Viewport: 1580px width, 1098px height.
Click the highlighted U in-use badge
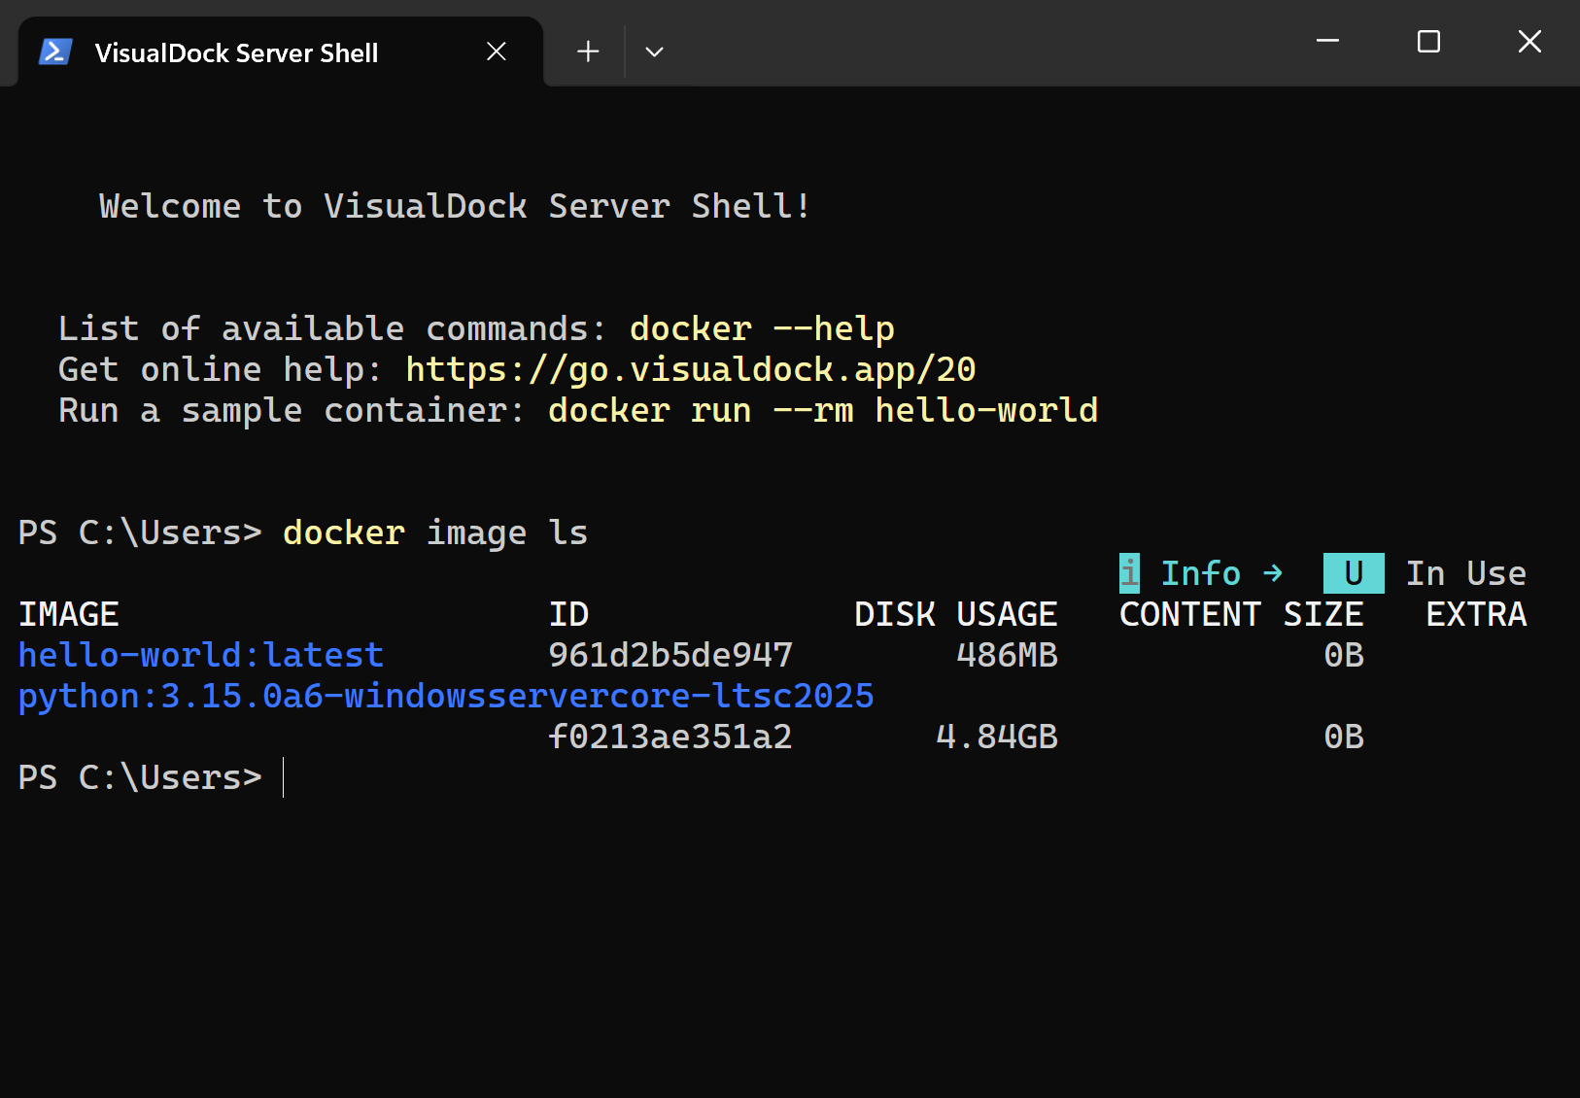click(1353, 574)
